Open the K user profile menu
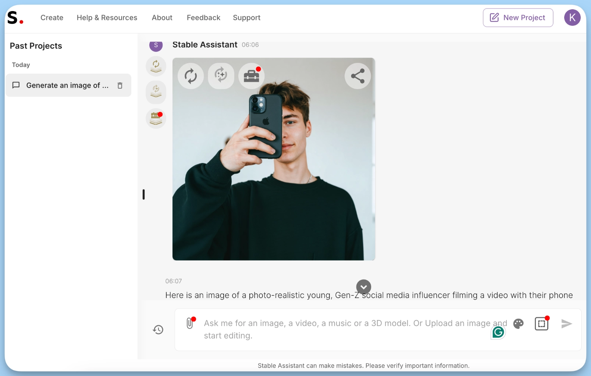Screen dimensions: 591x376 pyautogui.click(x=572, y=18)
